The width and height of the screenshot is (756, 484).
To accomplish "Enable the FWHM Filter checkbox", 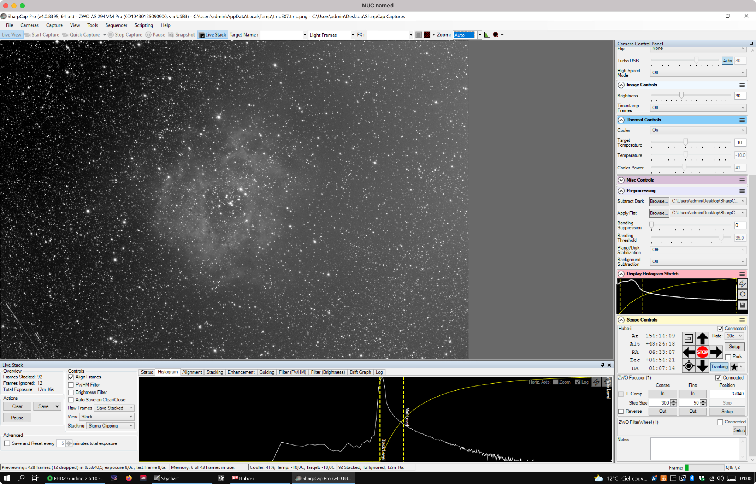I will pos(71,385).
